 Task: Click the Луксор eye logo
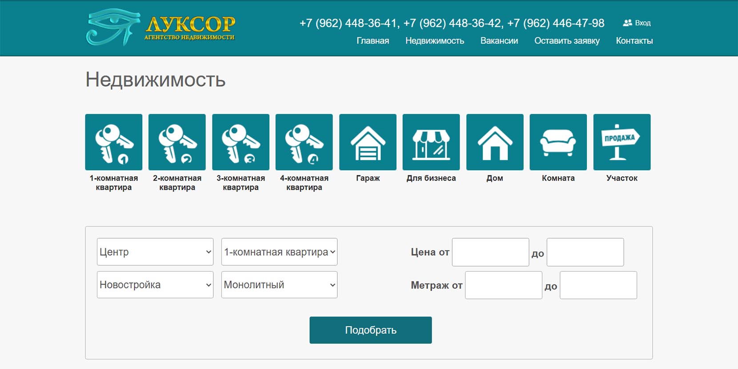[113, 28]
